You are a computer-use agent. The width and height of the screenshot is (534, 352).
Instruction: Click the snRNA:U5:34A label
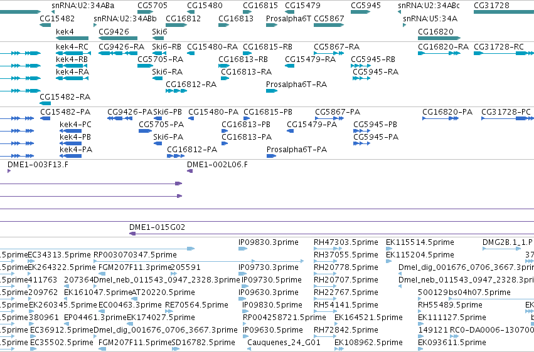pyautogui.click(x=430, y=18)
